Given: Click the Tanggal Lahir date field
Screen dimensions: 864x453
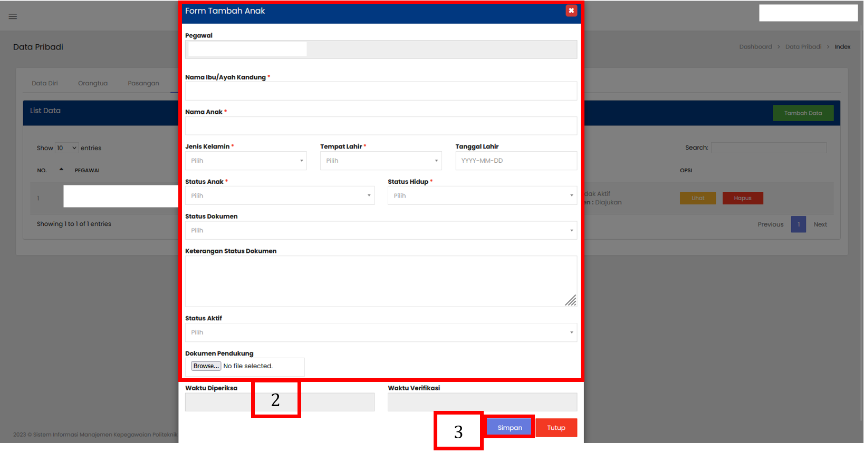Looking at the screenshot, I should [x=515, y=161].
